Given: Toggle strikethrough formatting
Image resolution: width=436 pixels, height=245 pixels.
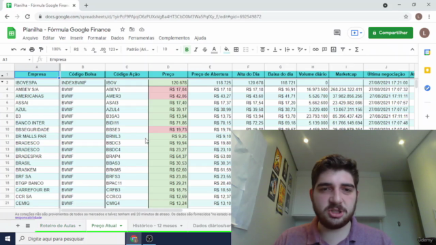Looking at the screenshot, I should (204, 50).
